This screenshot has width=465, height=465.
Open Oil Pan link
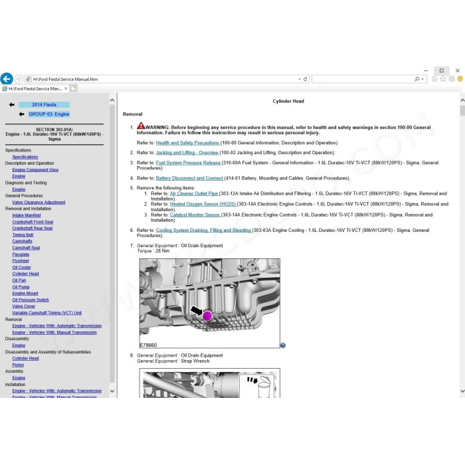19,280
